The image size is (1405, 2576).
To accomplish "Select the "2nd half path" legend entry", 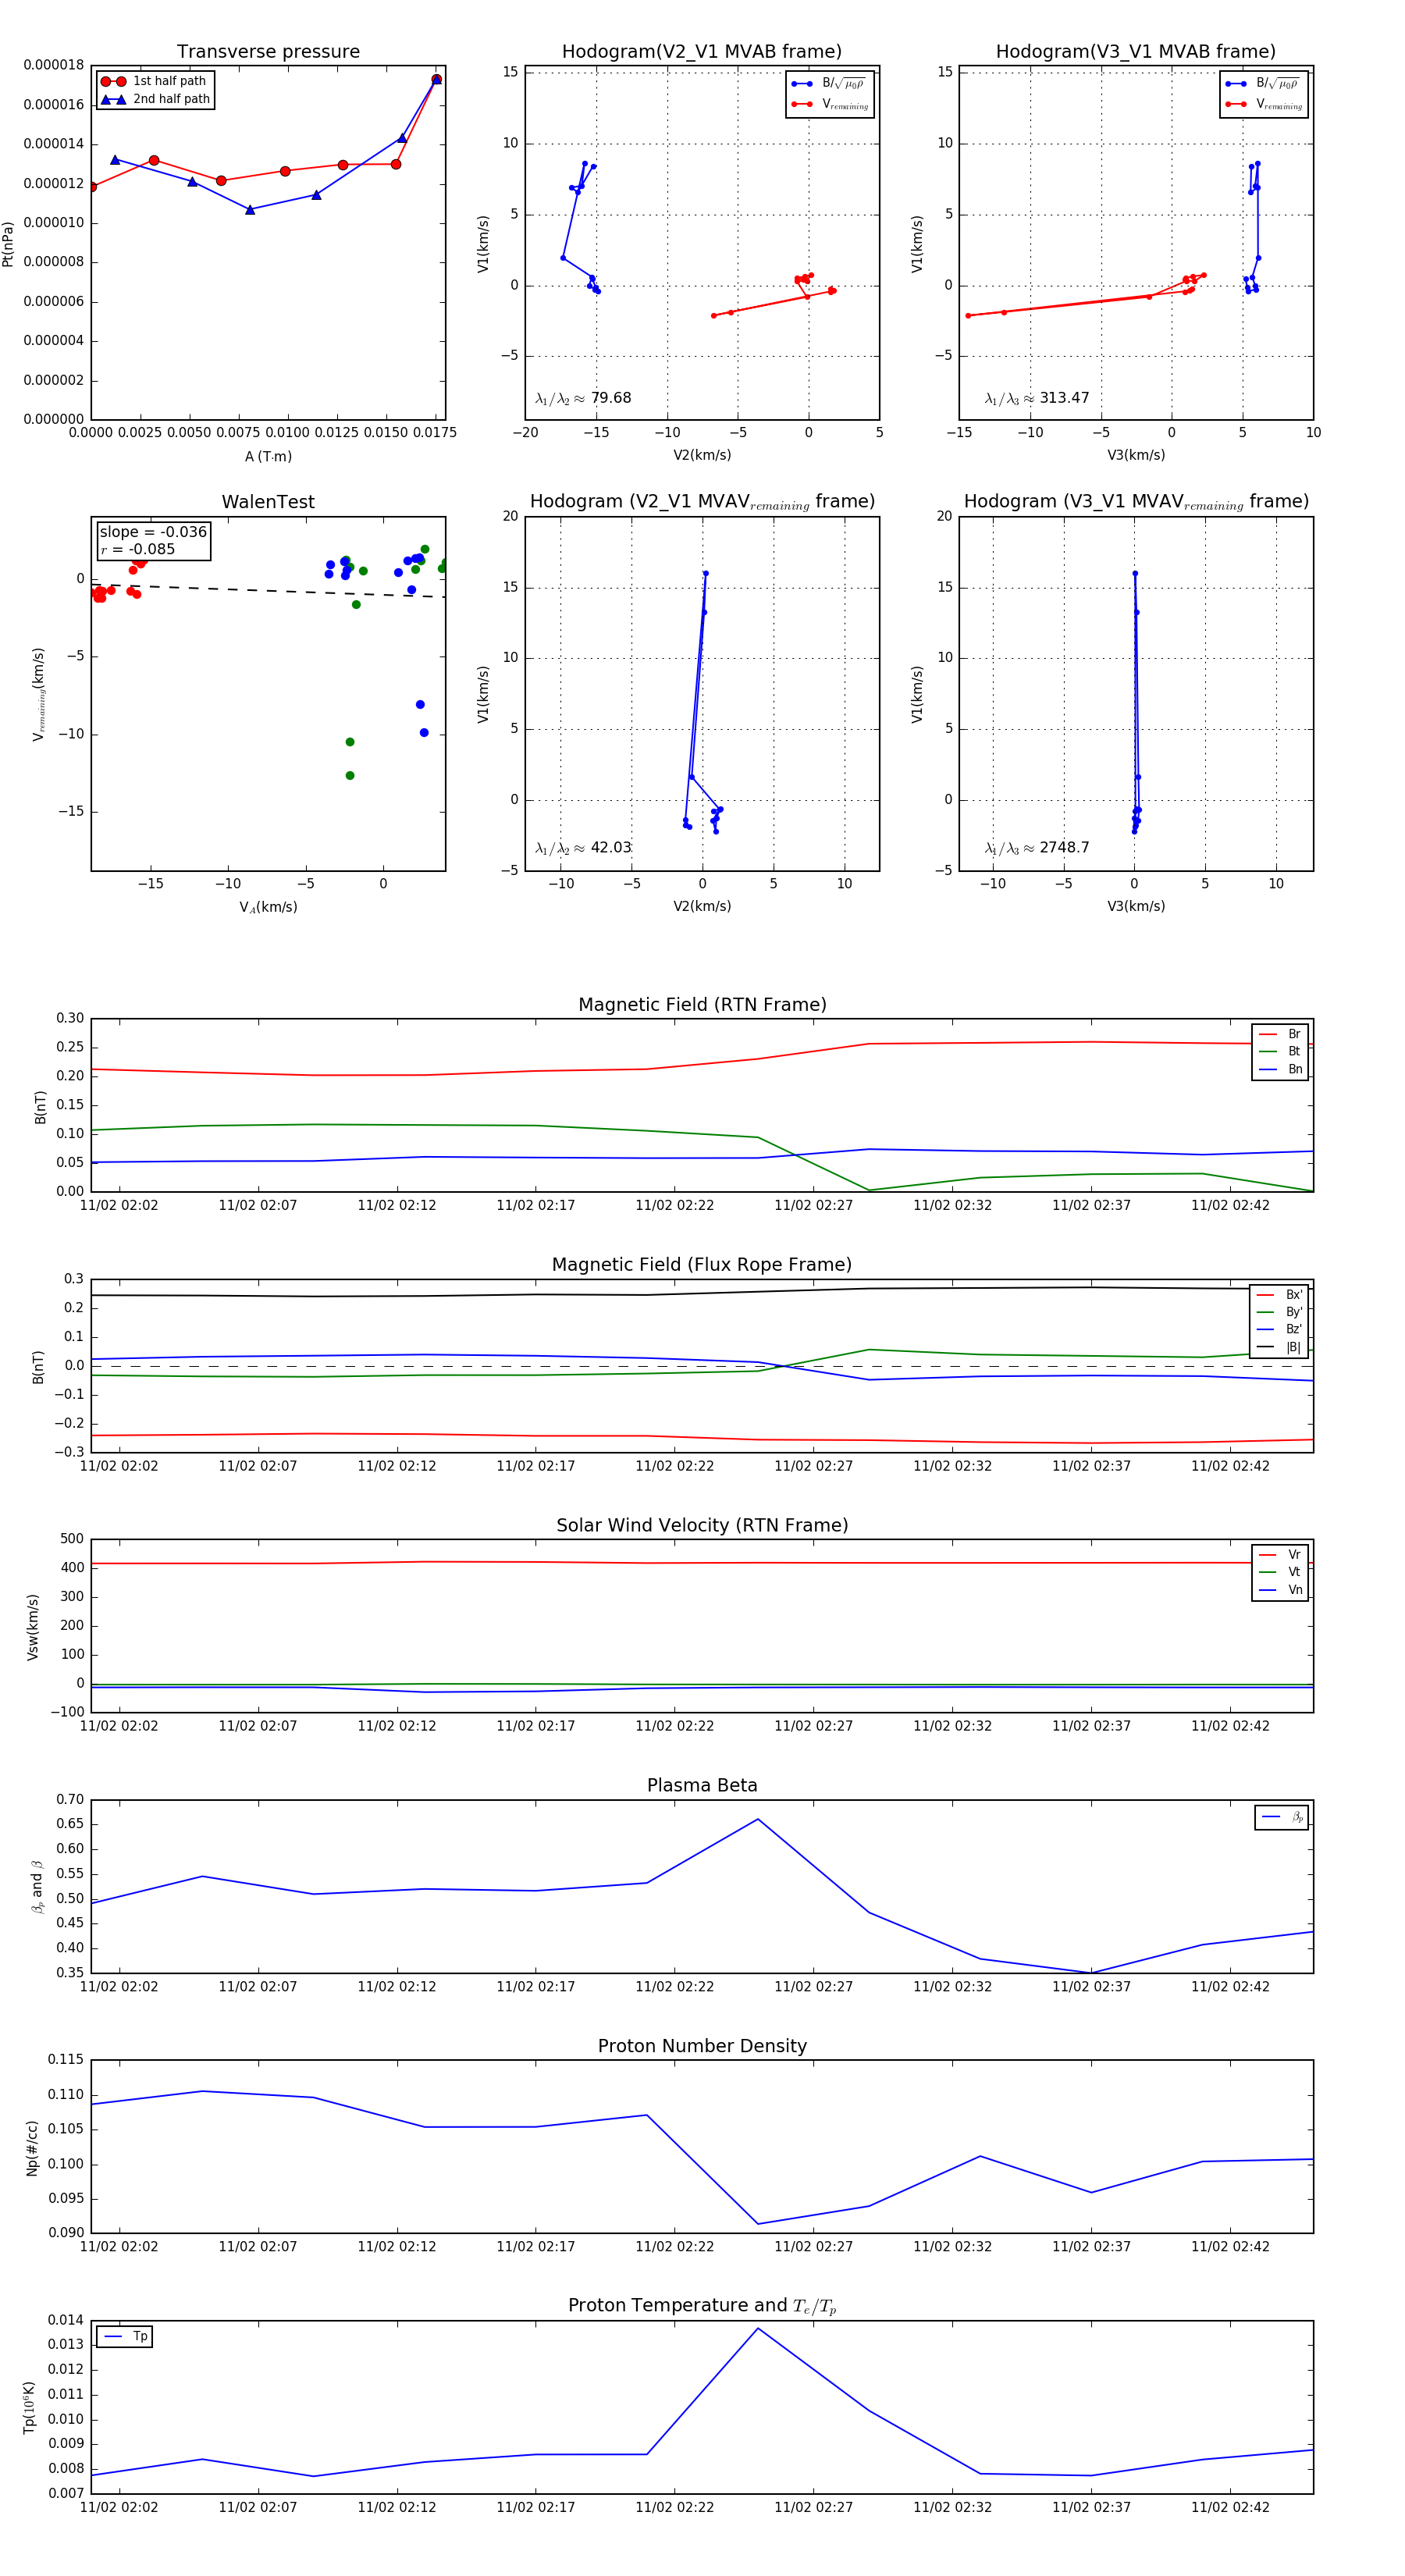I will [155, 99].
